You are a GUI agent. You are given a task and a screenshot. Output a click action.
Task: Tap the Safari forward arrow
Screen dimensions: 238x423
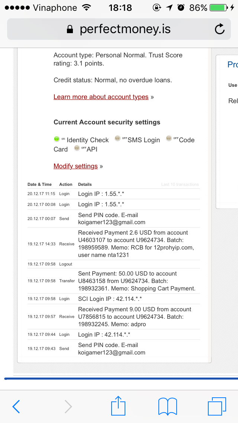[68, 406]
